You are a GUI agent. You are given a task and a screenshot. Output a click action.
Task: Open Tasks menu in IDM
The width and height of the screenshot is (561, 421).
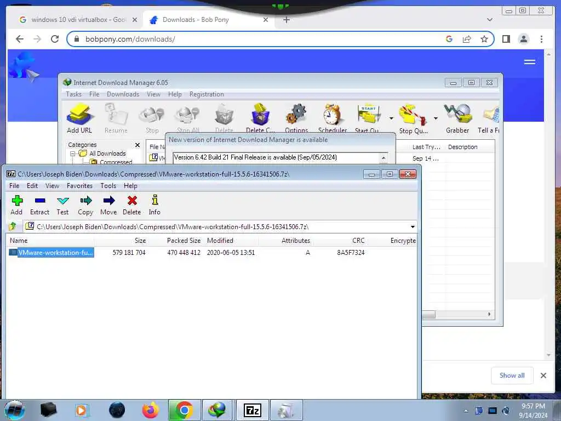[x=74, y=94]
